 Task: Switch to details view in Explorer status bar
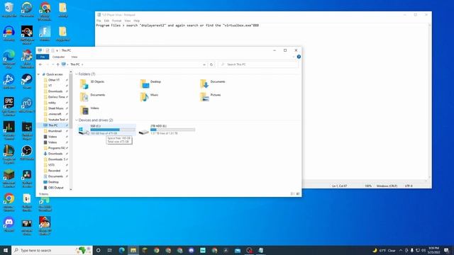pyautogui.click(x=292, y=193)
